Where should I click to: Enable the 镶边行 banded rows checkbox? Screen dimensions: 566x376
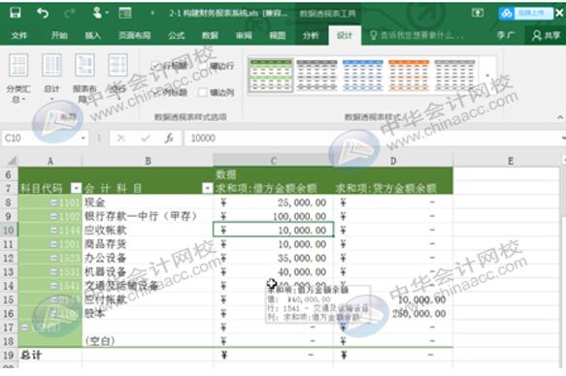click(x=203, y=66)
